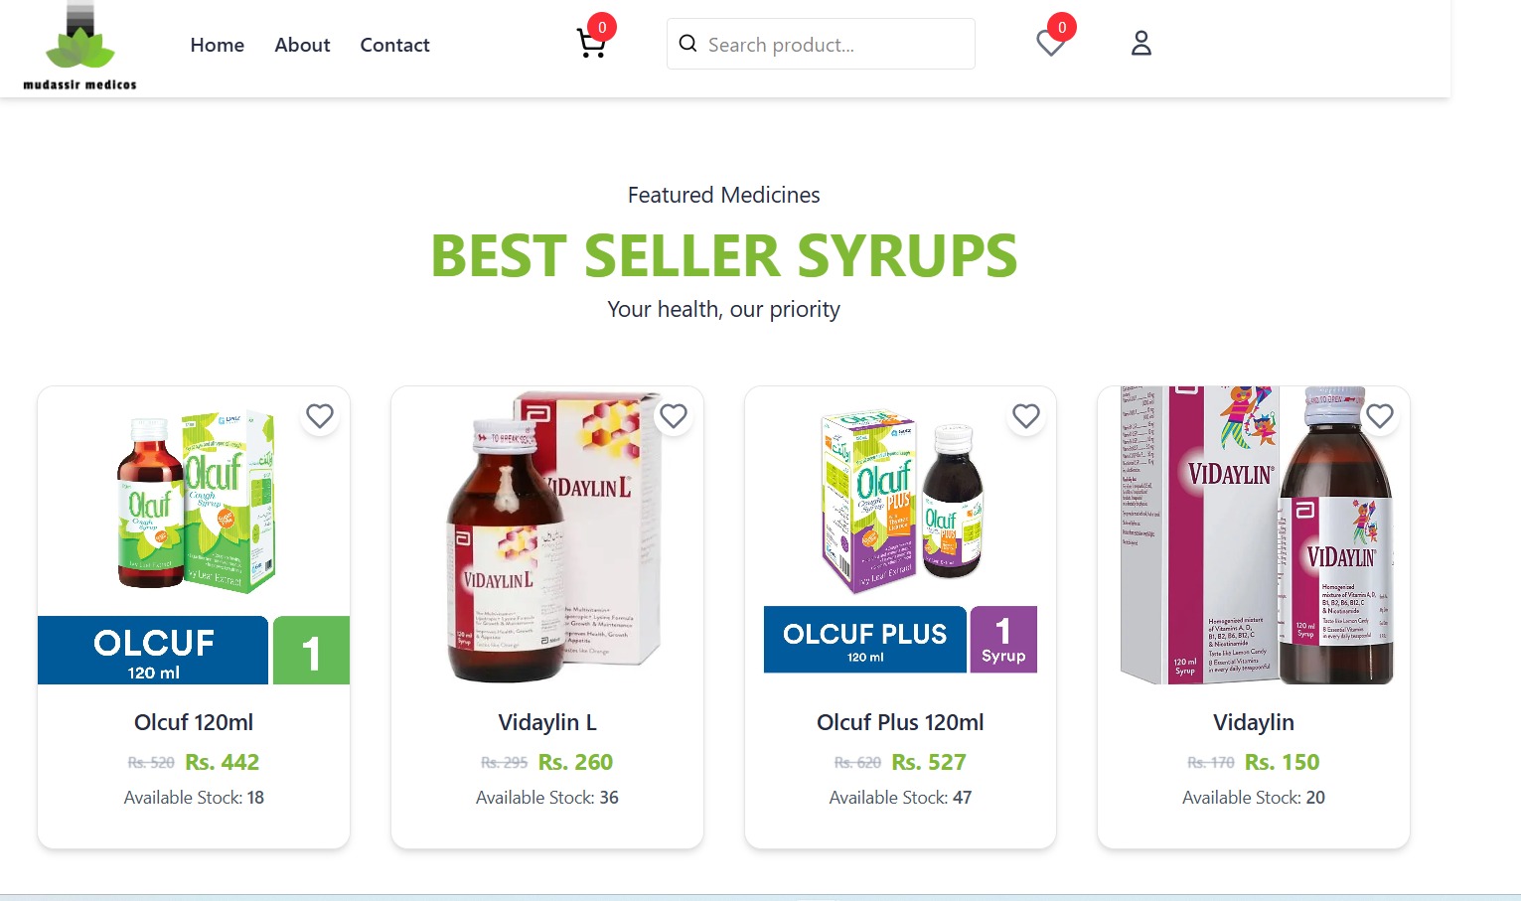Open the Vidaylin L product title
The width and height of the screenshot is (1521, 901).
tap(547, 722)
